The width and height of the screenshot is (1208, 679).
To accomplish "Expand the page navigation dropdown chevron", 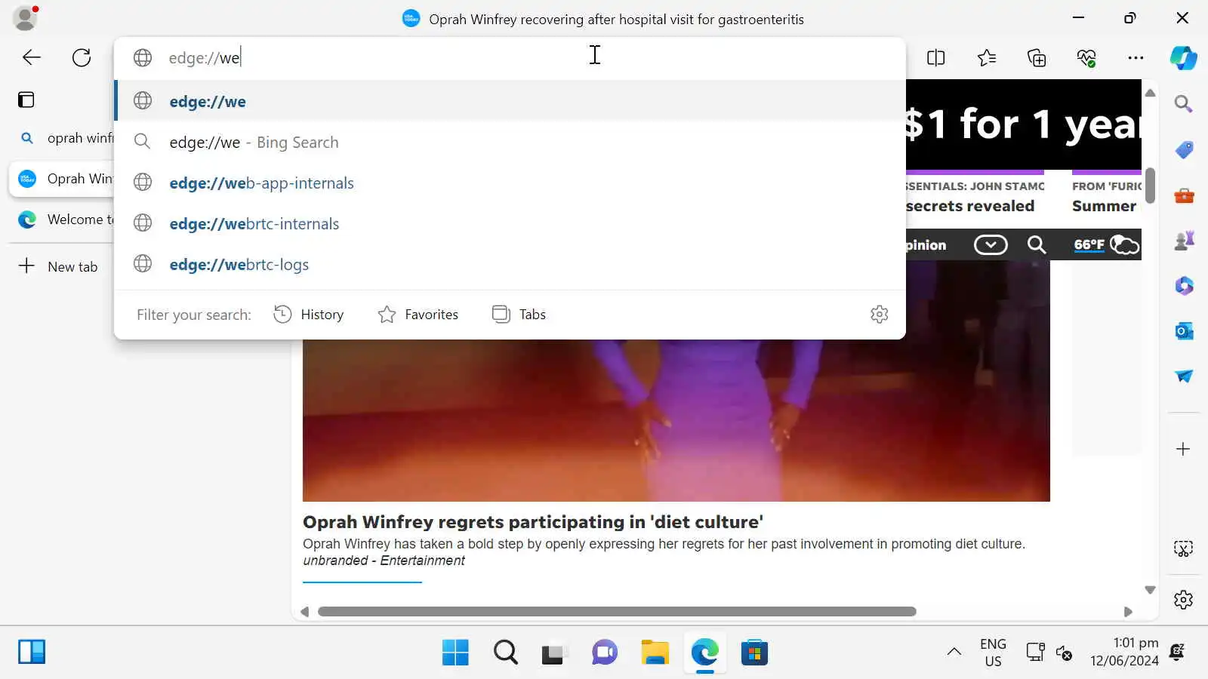I will coord(991,244).
